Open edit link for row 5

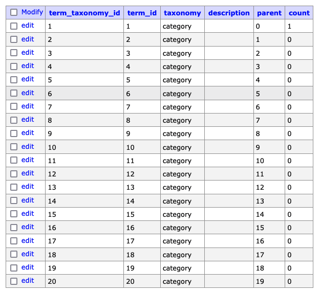28,79
